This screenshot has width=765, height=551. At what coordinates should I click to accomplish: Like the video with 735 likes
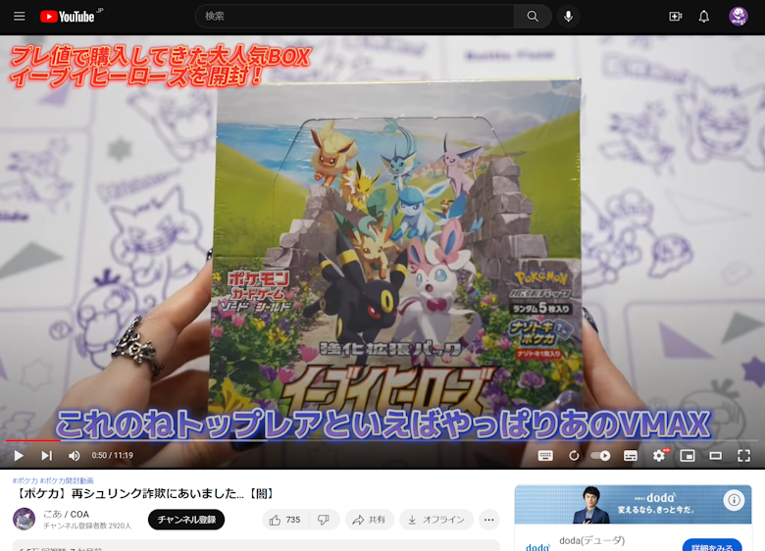pos(285,520)
